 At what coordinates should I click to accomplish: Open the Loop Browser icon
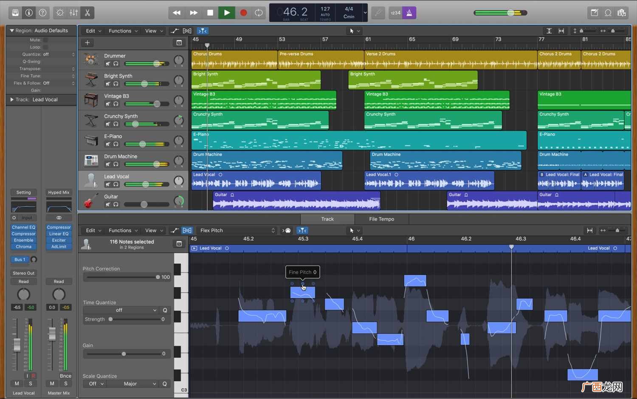point(608,13)
